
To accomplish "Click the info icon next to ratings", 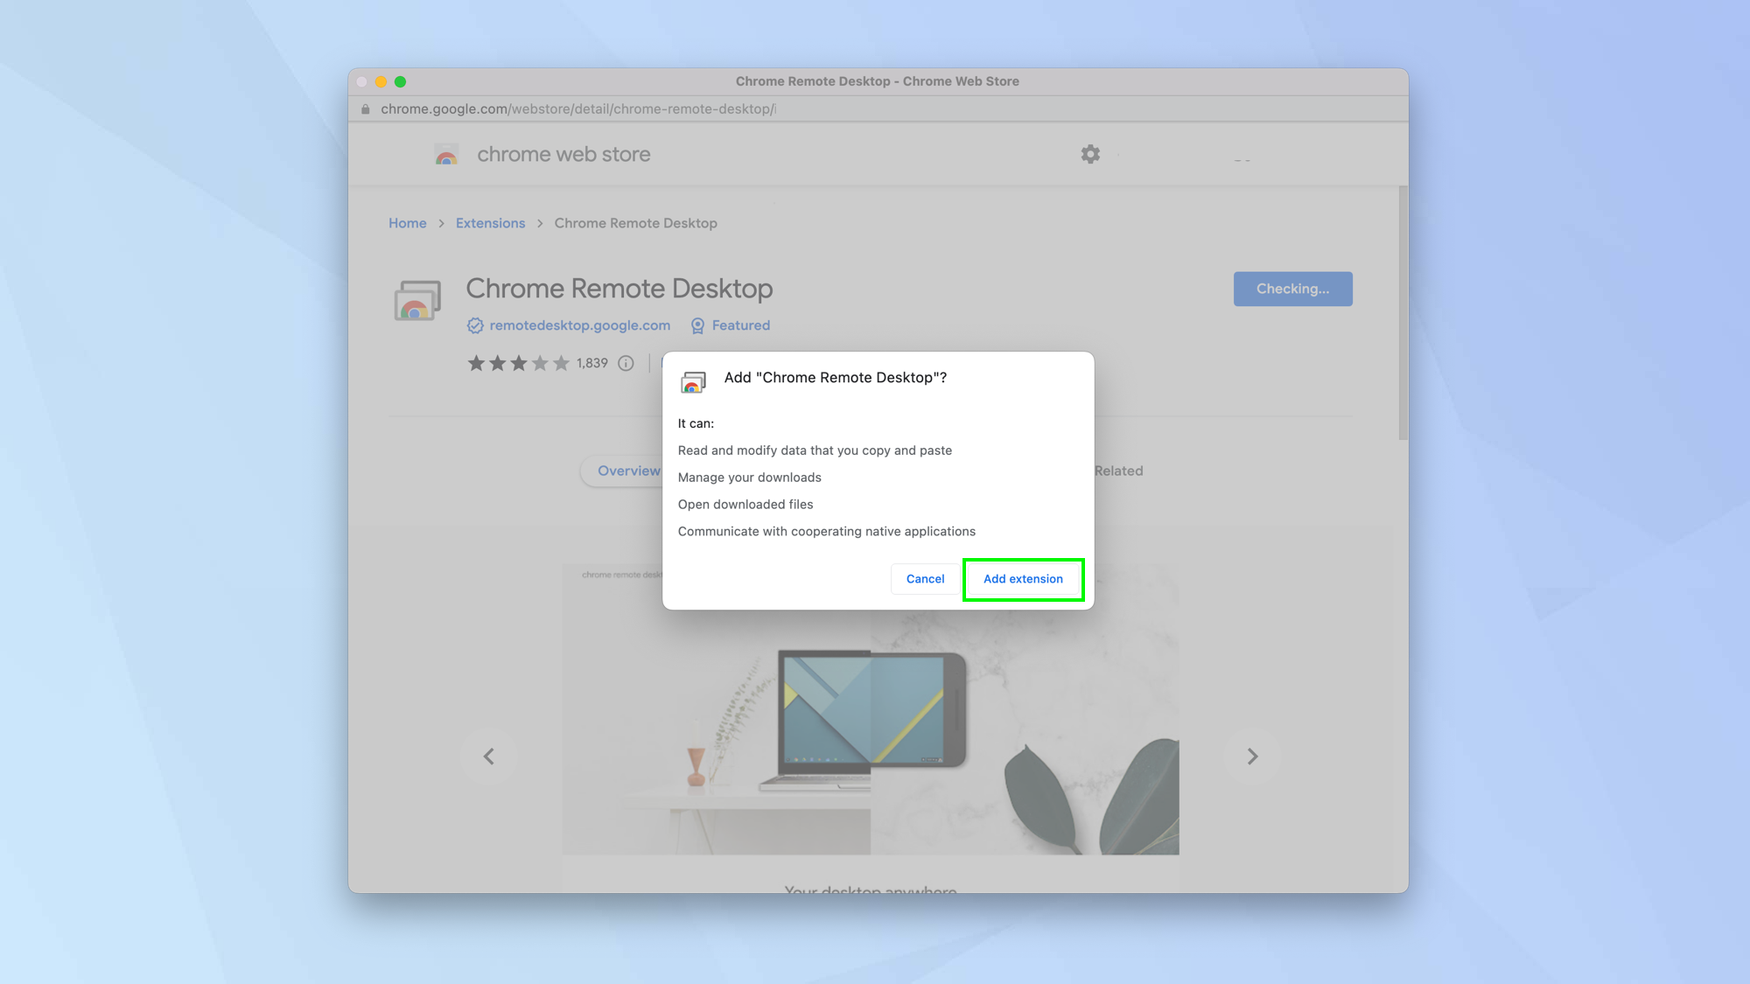I will click(628, 360).
